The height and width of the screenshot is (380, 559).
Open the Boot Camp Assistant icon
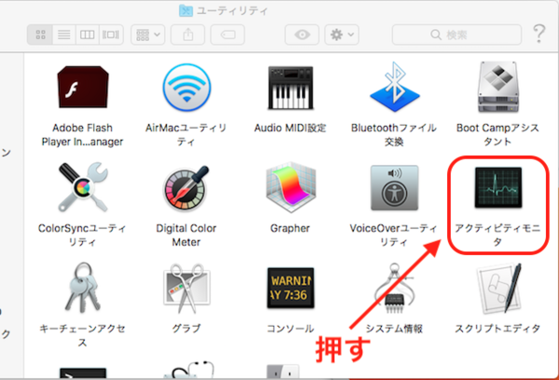click(498, 87)
